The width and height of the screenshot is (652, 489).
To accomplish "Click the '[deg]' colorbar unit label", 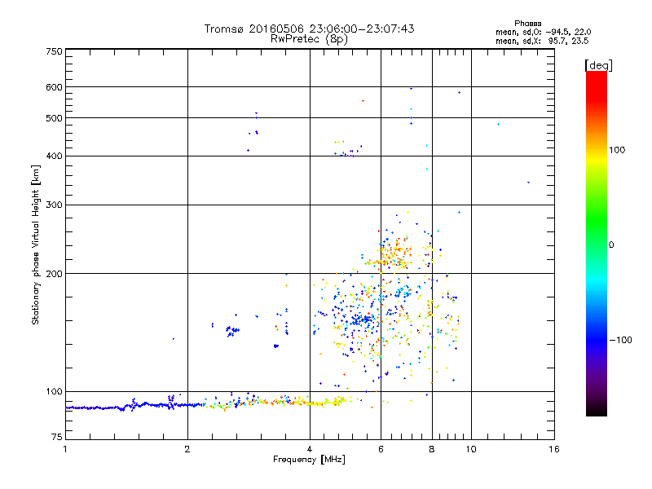I will point(598,65).
